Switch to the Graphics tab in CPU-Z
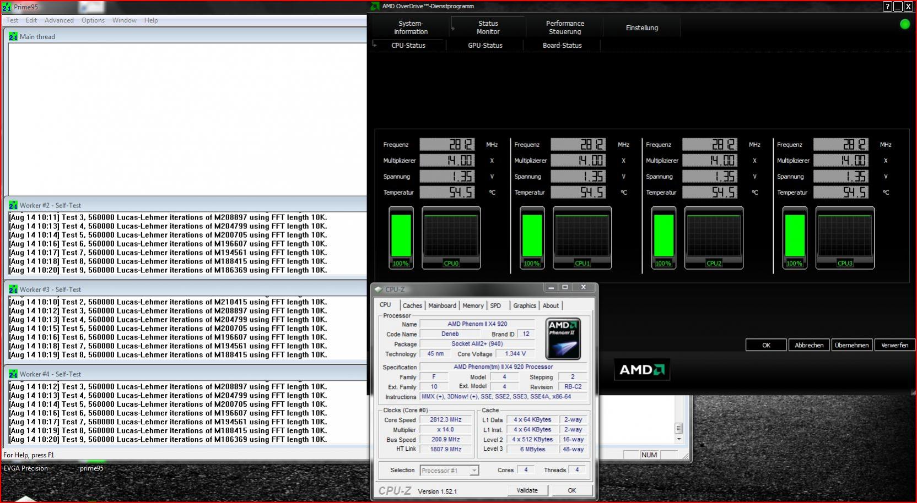This screenshot has width=917, height=503. click(x=525, y=305)
